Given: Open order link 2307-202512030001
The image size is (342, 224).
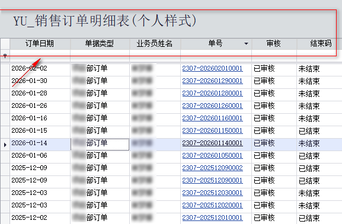Looking at the screenshot, I should (x=212, y=193).
